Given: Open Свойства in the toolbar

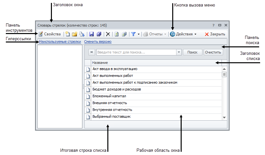Looking at the screenshot, I should [50, 34].
